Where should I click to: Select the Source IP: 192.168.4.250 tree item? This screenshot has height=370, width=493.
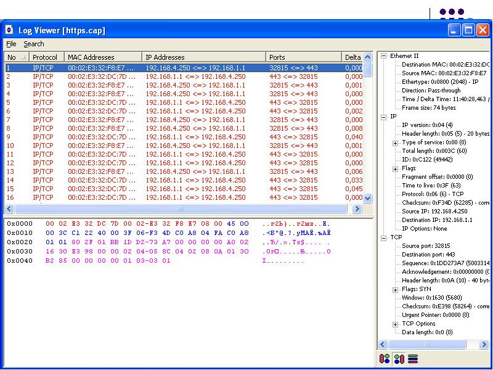pyautogui.click(x=434, y=211)
